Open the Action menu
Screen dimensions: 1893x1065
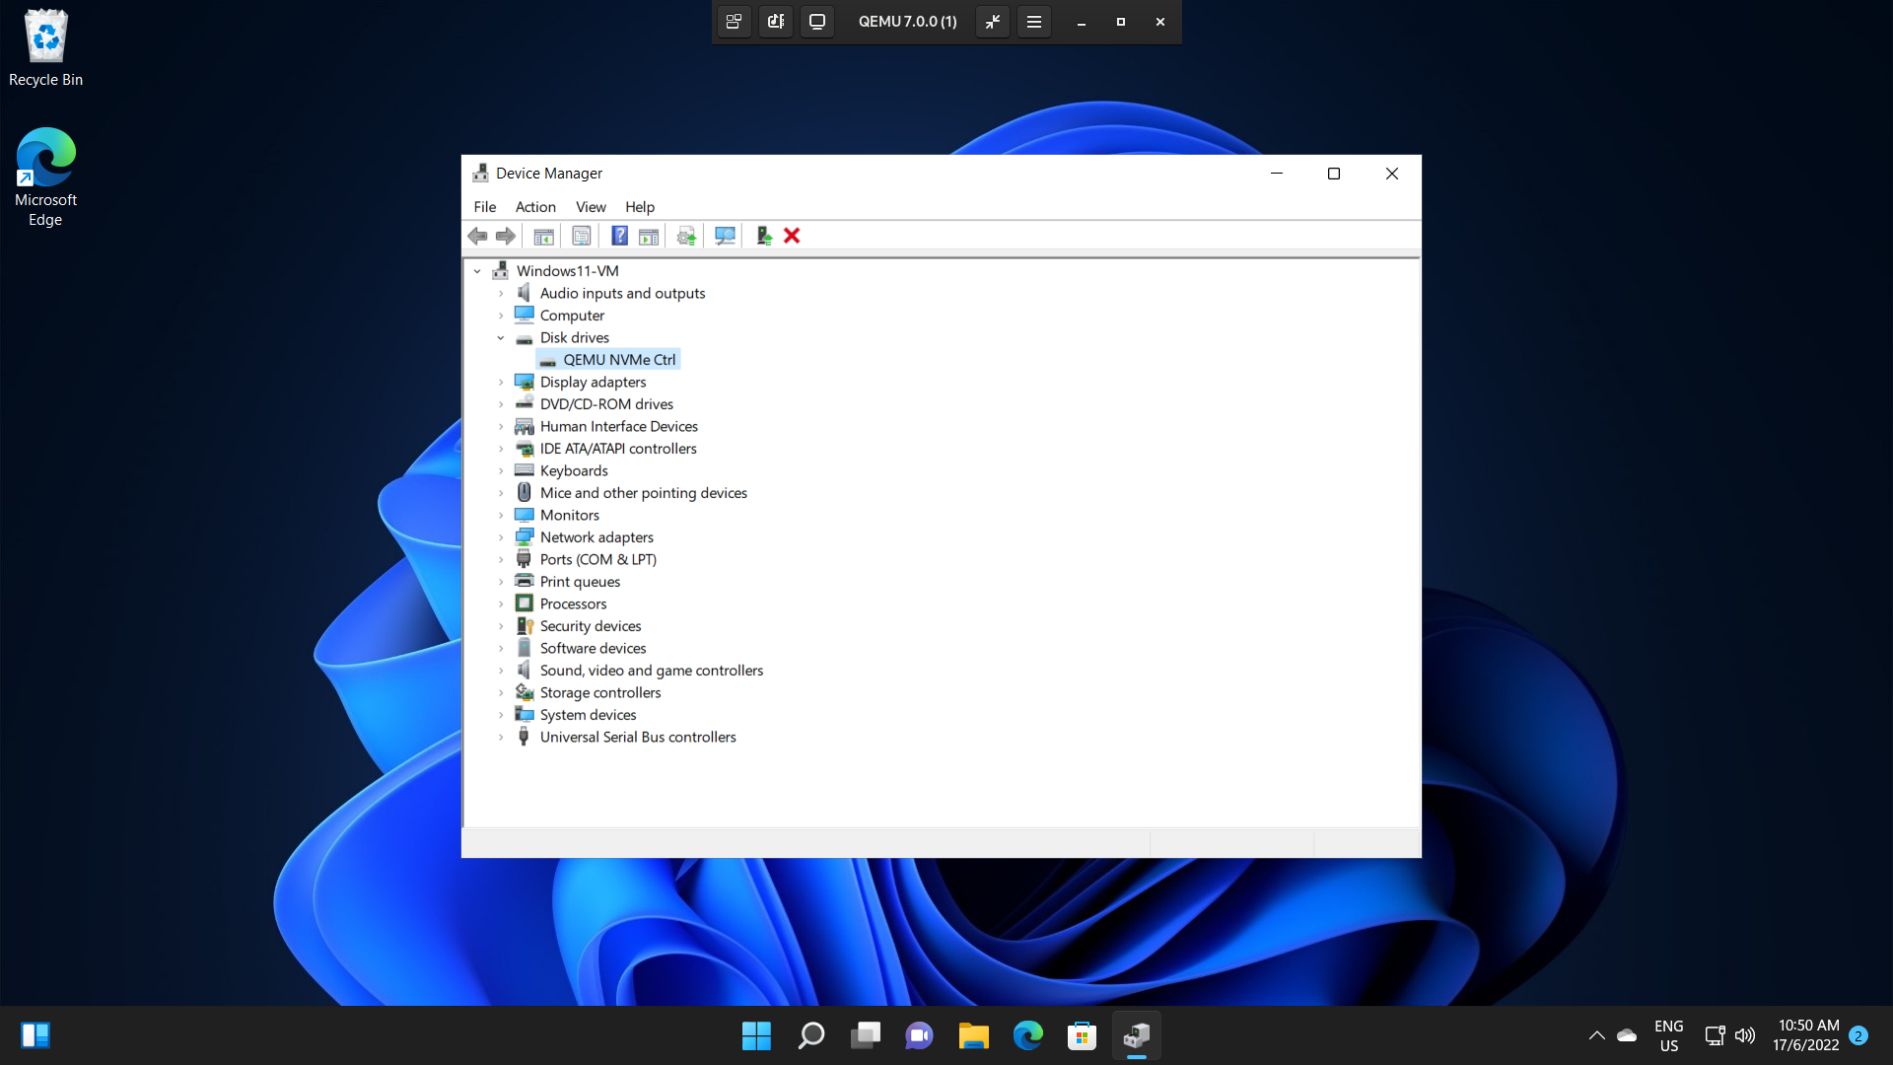point(535,207)
